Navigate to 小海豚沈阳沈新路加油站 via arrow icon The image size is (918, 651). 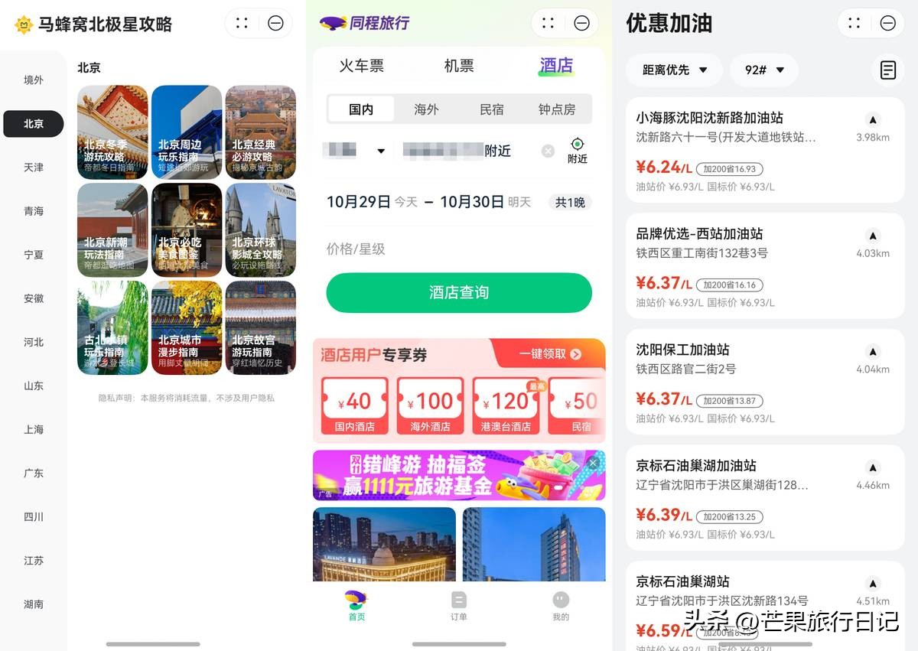tap(873, 119)
